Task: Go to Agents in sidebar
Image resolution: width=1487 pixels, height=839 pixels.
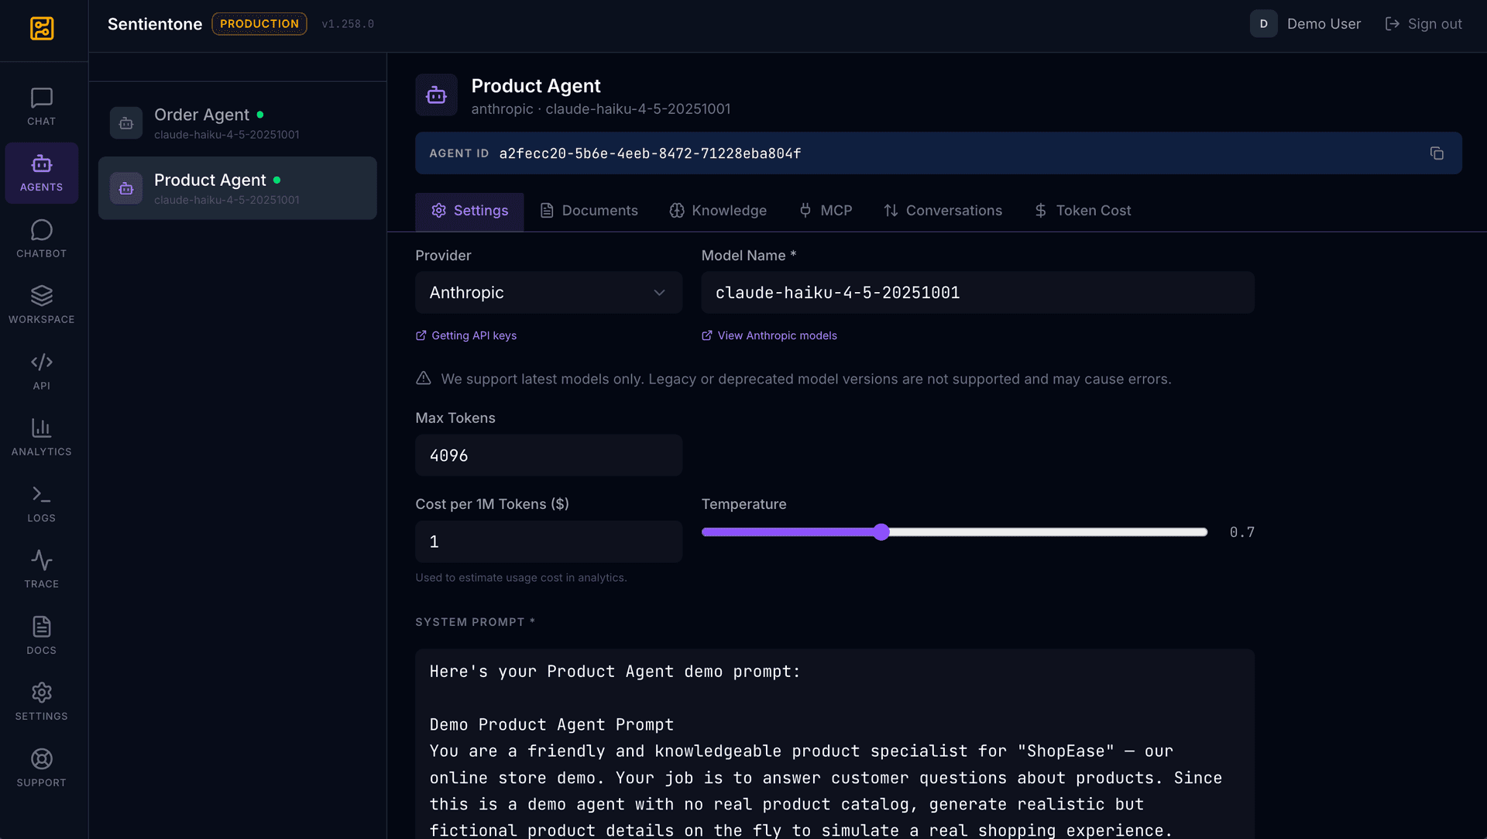Action: point(42,173)
